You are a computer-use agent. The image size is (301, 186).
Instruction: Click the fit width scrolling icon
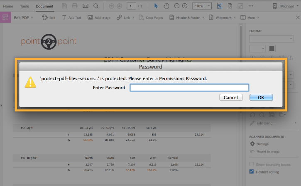coord(219,6)
